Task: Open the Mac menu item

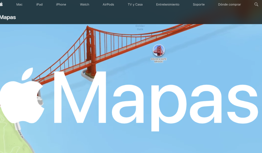Action: click(x=19, y=5)
